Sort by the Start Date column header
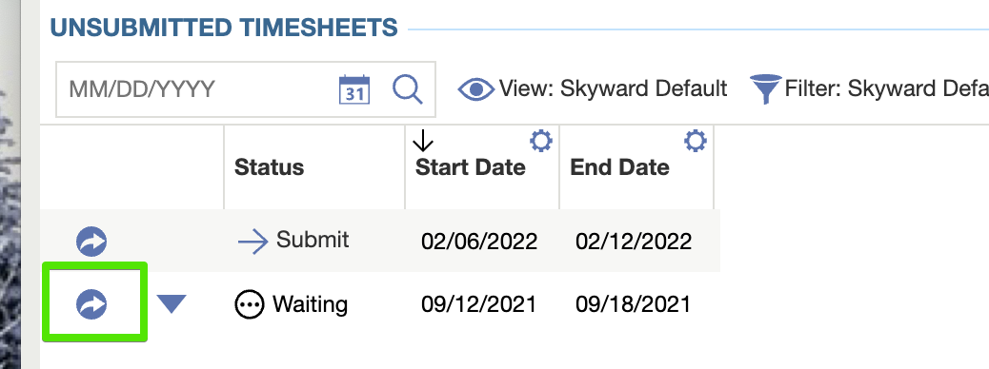989x369 pixels. 471,167
